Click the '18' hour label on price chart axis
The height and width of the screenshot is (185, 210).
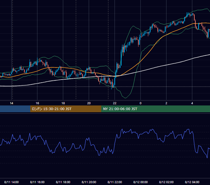pyautogui.click(x=63, y=103)
